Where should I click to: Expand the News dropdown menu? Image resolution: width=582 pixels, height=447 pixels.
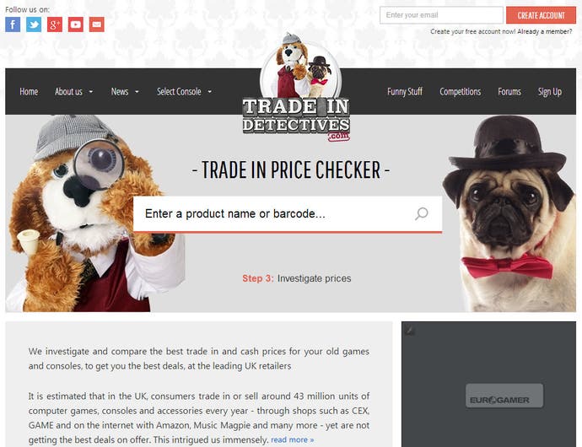click(x=125, y=92)
